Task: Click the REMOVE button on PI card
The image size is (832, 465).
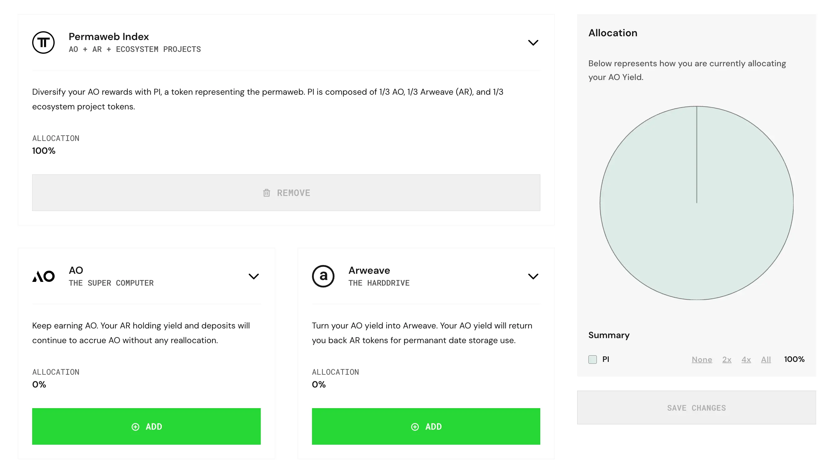Action: [x=286, y=193]
